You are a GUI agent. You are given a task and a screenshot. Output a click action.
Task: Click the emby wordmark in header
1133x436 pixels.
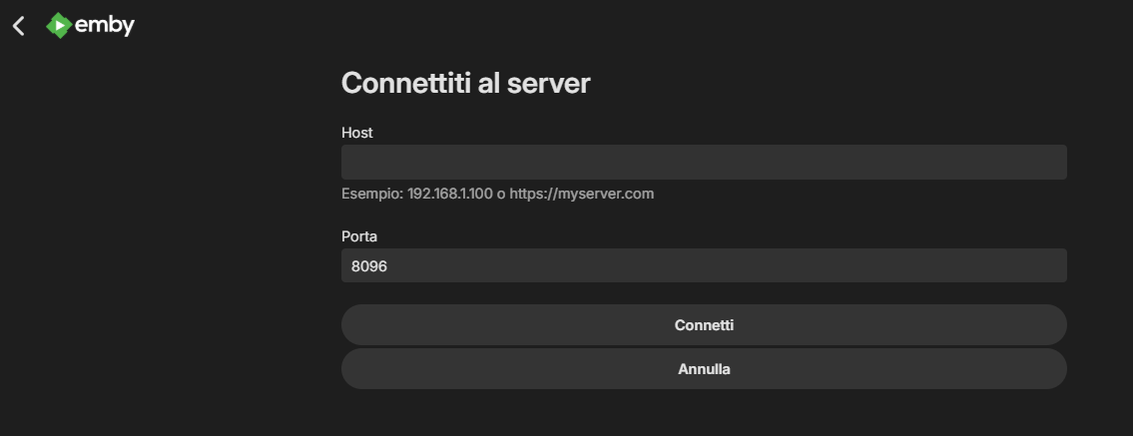point(105,26)
